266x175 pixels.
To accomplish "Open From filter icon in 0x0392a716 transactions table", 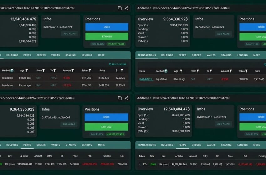I will point(43,71).
